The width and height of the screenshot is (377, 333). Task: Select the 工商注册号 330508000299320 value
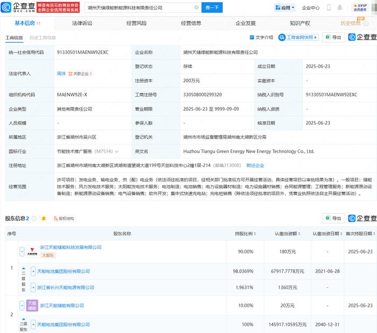(203, 95)
